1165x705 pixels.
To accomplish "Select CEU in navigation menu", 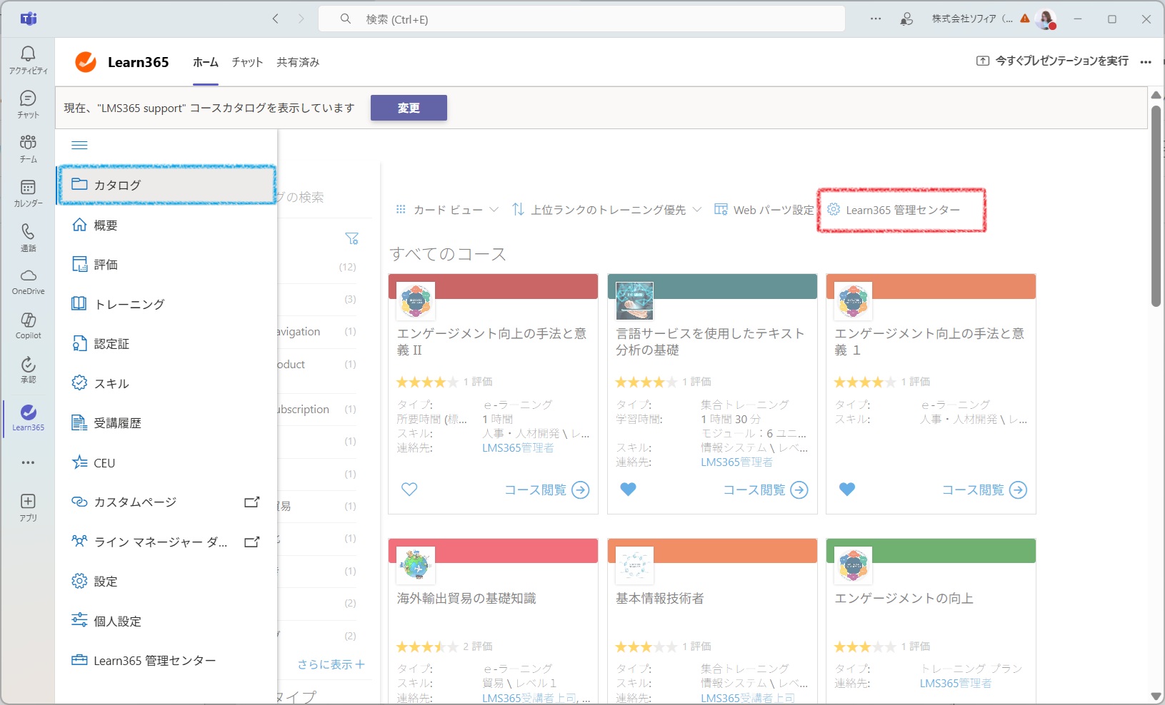I will click(x=166, y=463).
